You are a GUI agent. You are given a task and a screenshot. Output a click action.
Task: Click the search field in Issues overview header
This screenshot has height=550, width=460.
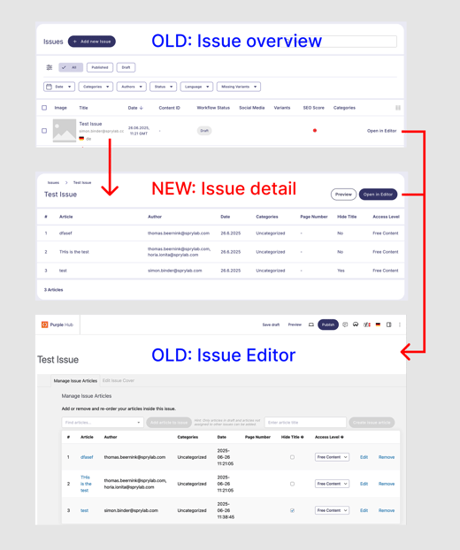click(339, 42)
